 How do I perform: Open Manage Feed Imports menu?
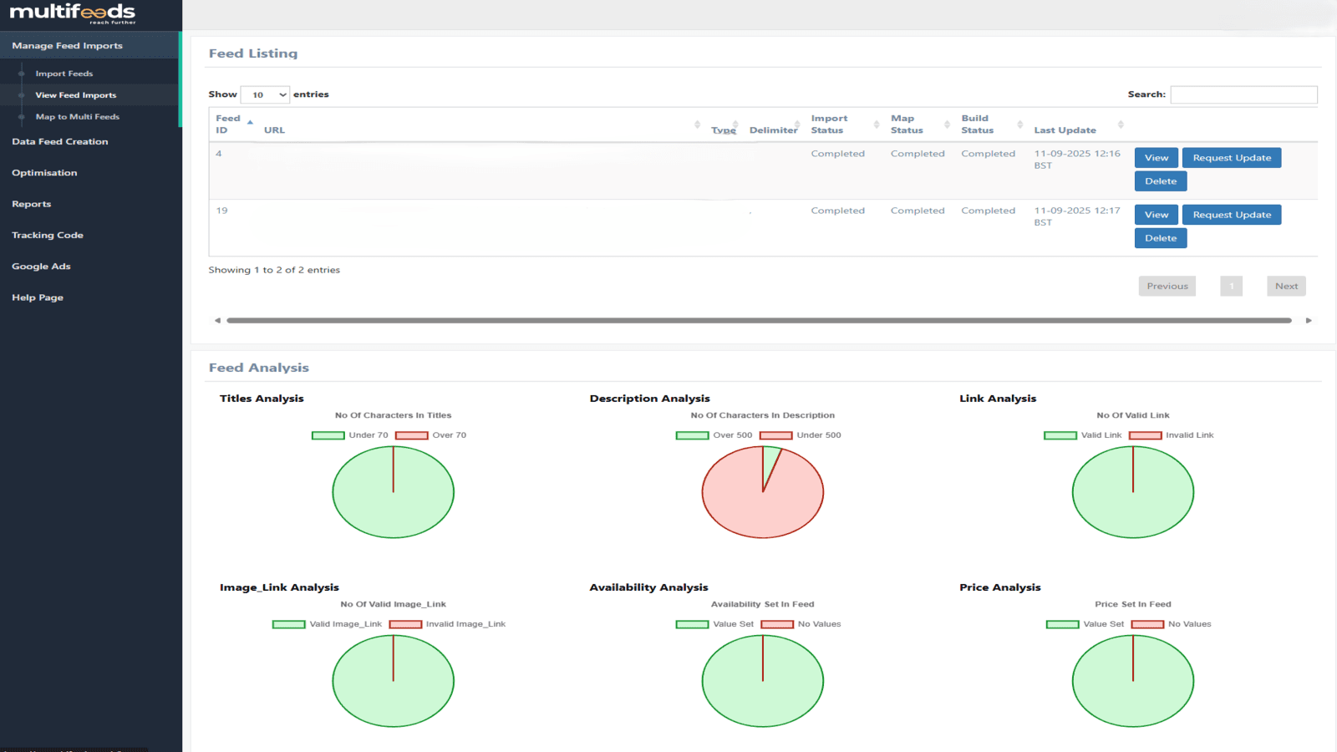click(x=90, y=45)
